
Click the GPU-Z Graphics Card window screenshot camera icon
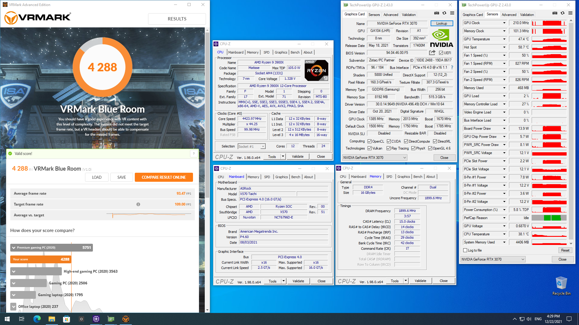pos(436,13)
